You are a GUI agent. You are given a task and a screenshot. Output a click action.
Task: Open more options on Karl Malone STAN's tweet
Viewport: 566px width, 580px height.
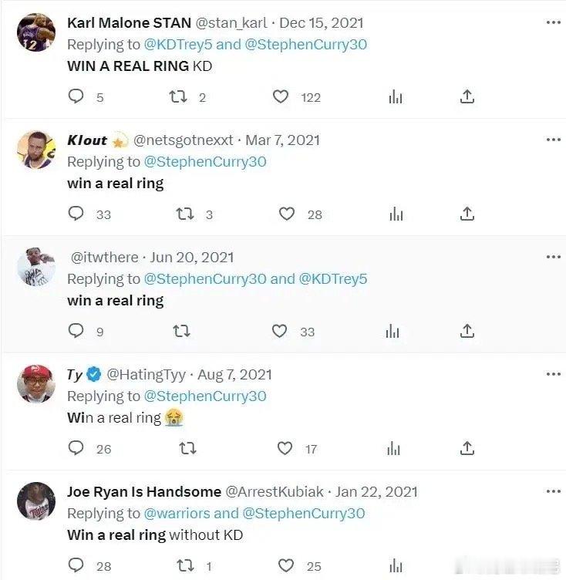[x=553, y=22]
